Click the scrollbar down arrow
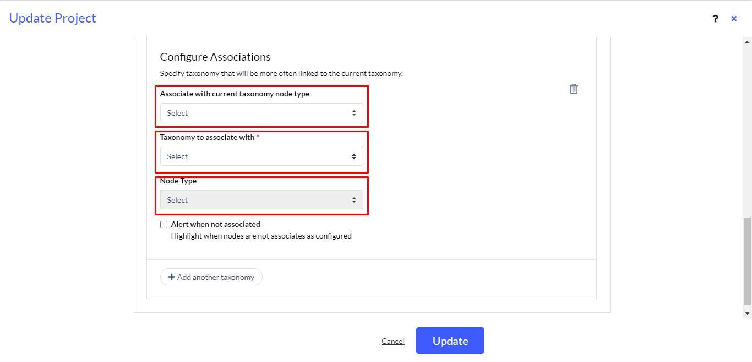The image size is (752, 362). 748,314
